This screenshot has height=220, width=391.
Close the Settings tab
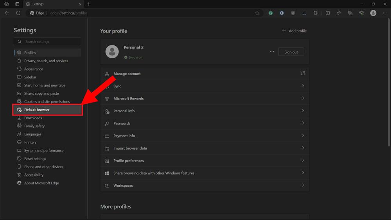point(80,4)
